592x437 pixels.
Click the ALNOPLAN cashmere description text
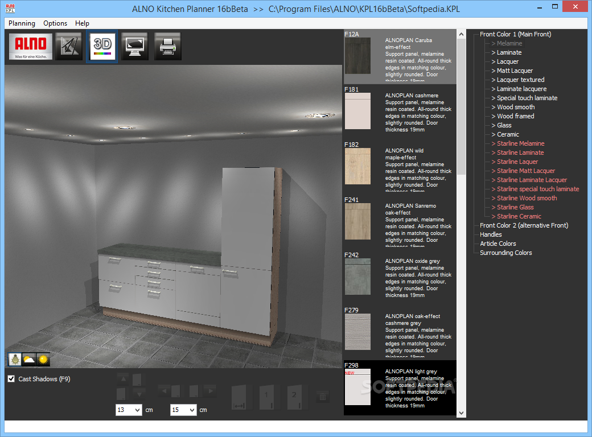click(418, 113)
